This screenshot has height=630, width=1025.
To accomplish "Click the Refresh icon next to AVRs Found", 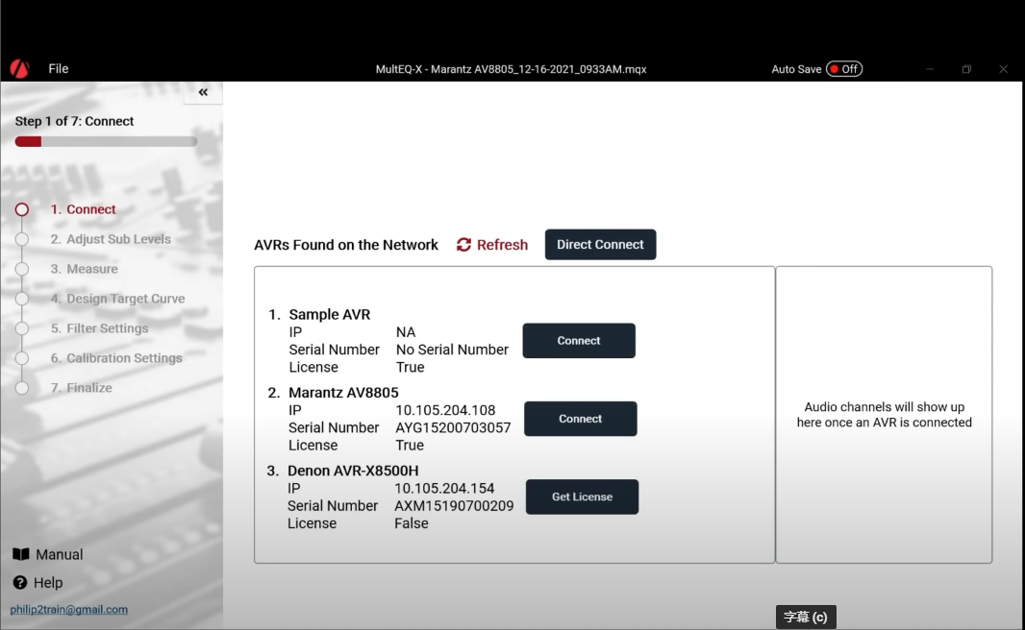I will click(464, 245).
